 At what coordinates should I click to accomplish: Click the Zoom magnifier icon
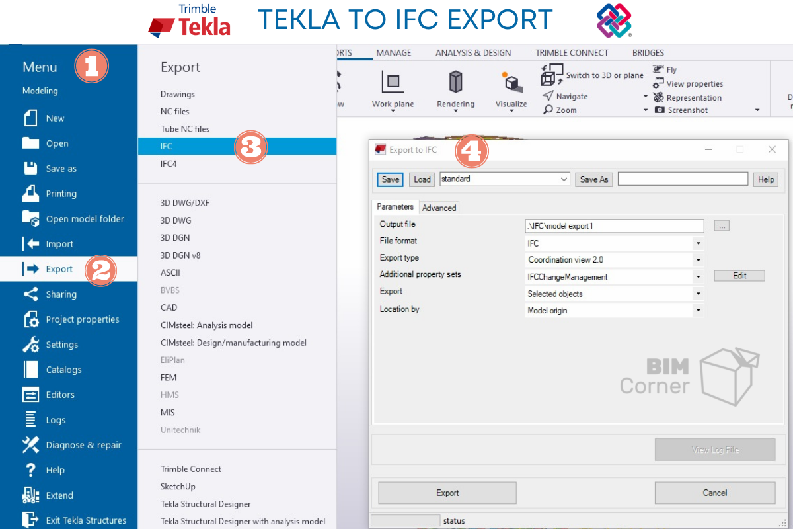coord(548,110)
